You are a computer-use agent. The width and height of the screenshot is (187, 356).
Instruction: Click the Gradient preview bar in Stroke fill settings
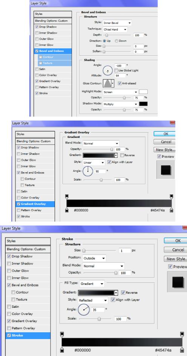click(96, 293)
